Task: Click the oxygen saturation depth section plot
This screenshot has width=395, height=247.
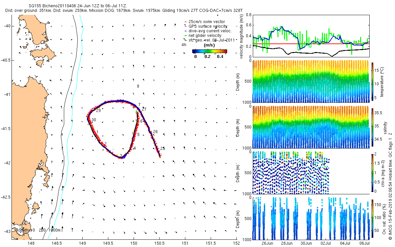Action: point(311,218)
